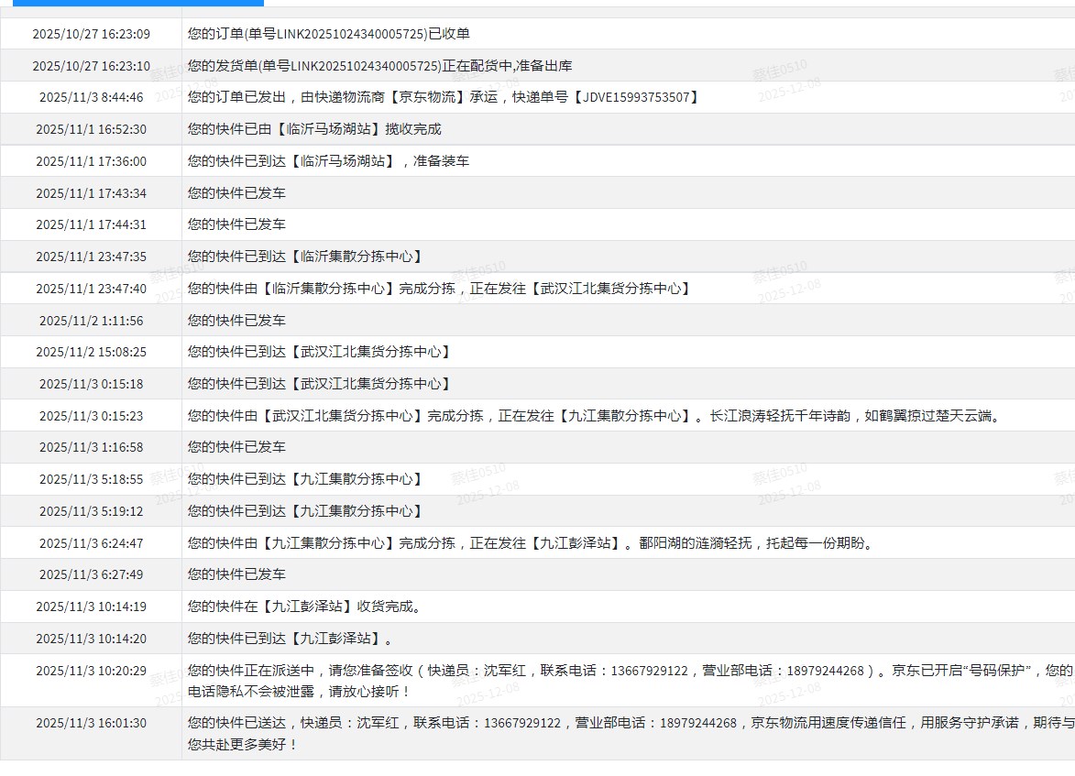Click the row mentioning 鄱阳湖的涟漪

(531, 543)
